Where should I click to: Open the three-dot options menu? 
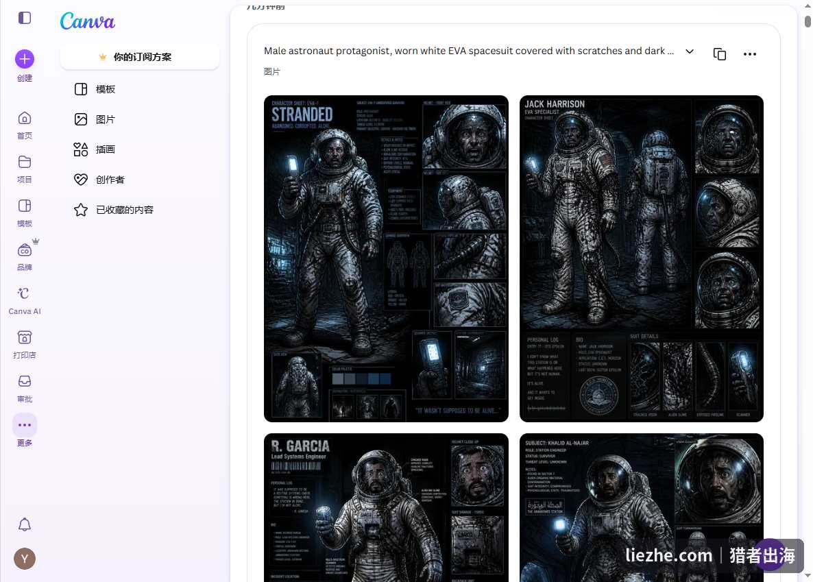tap(750, 54)
